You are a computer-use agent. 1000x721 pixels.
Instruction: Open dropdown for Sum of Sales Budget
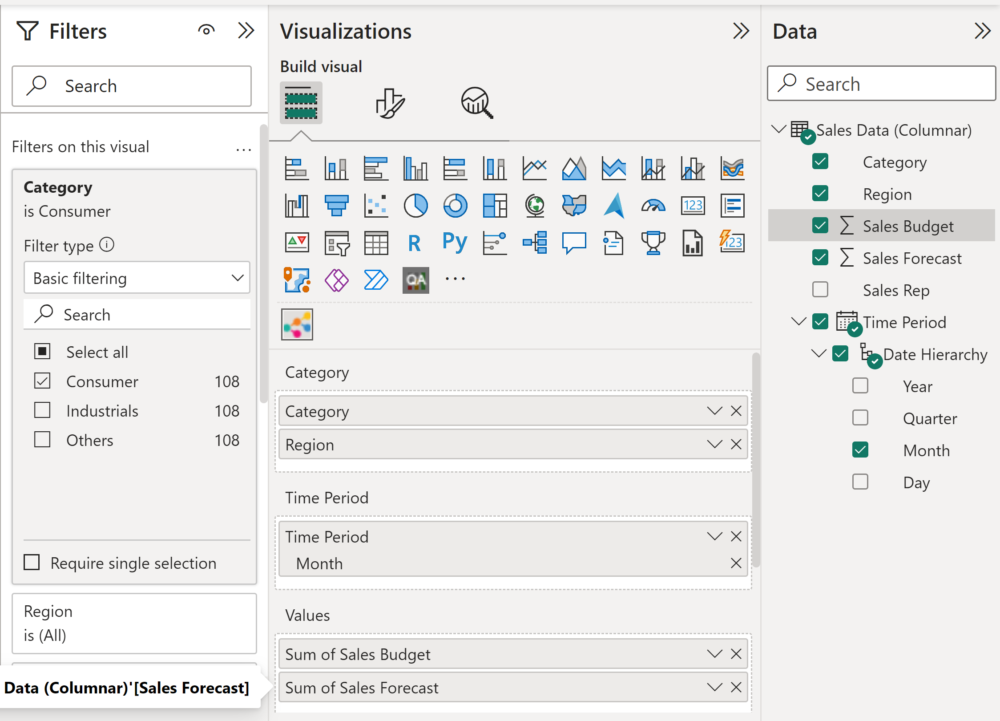click(x=714, y=654)
